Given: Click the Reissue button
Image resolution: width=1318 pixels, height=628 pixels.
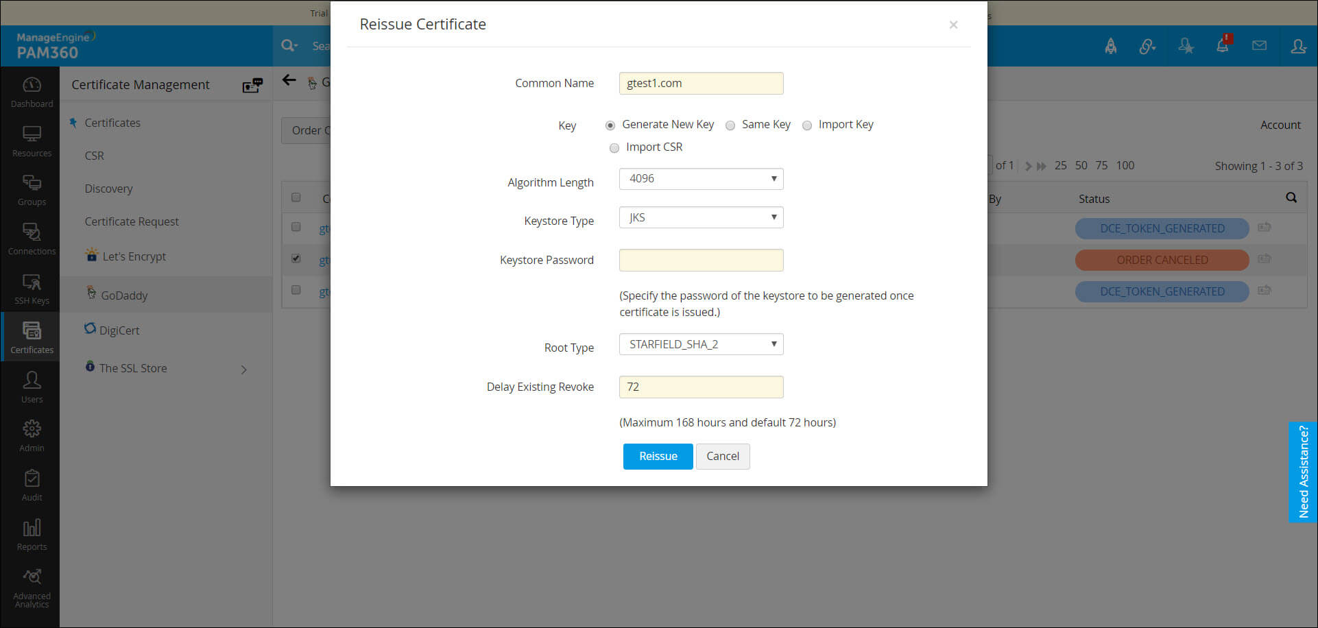Looking at the screenshot, I should point(658,457).
